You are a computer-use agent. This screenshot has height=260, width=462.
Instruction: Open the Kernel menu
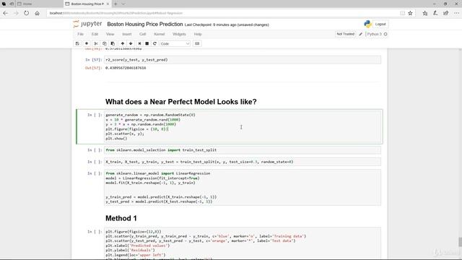pos(159,34)
